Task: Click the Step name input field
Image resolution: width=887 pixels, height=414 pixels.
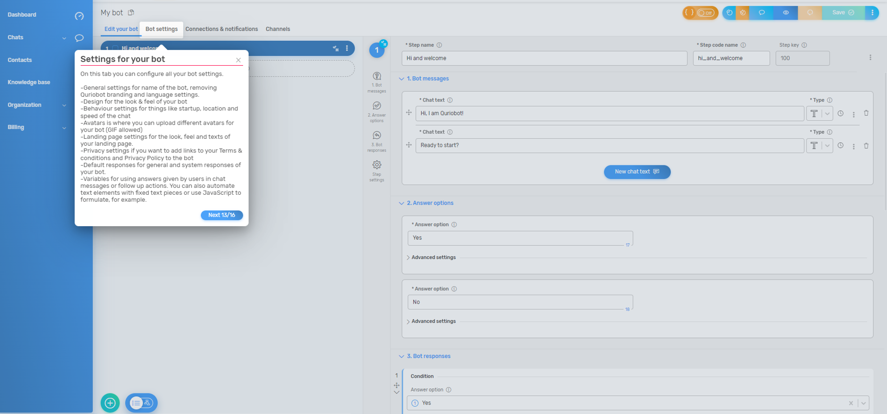Action: coord(544,58)
